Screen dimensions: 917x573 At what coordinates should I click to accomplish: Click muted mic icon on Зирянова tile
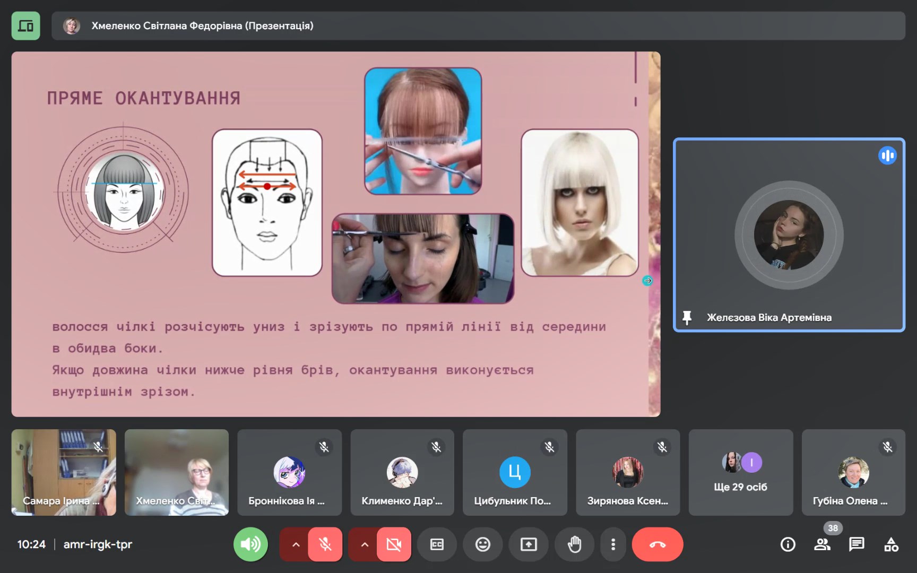662,447
